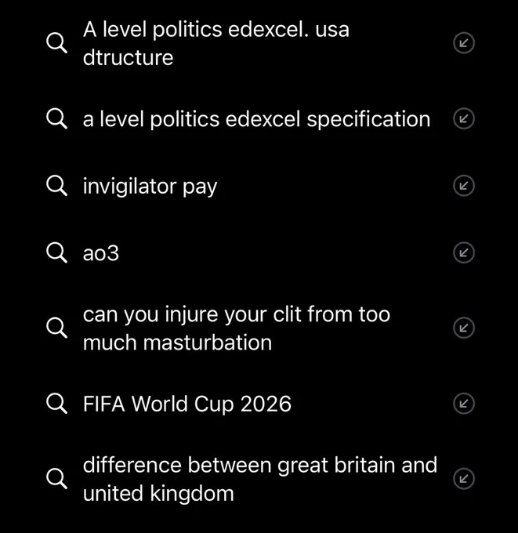Choose 'a level politics edexcel specification' suggestion
The height and width of the screenshot is (533, 518).
coord(256,119)
